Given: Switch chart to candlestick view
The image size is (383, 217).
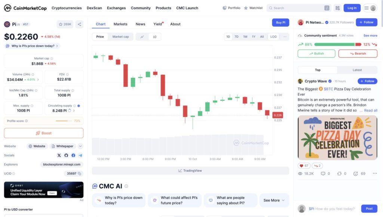Looking at the screenshot, I should (x=154, y=37).
